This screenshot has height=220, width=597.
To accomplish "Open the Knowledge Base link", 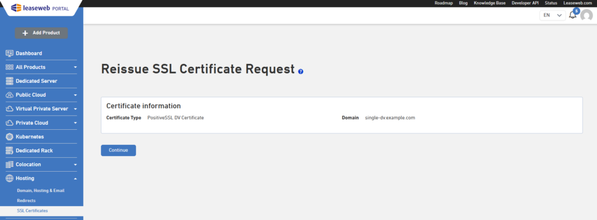I will (x=490, y=3).
